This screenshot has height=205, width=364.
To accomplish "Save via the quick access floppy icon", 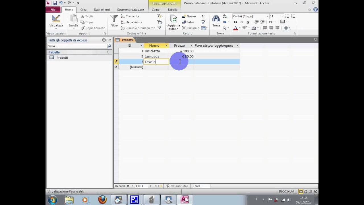I will pos(55,3).
